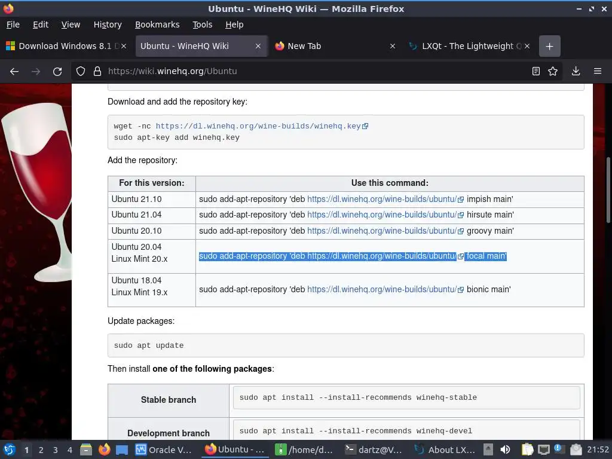Image resolution: width=612 pixels, height=459 pixels.
Task: Open the clipboard tray icon
Action: (527, 449)
